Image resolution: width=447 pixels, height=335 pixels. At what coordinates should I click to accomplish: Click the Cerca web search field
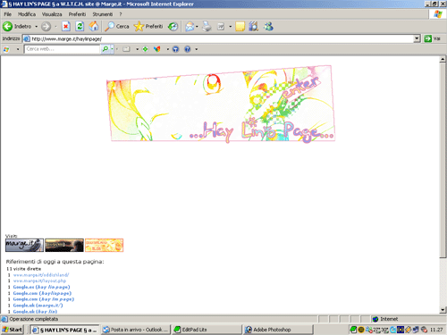63,49
